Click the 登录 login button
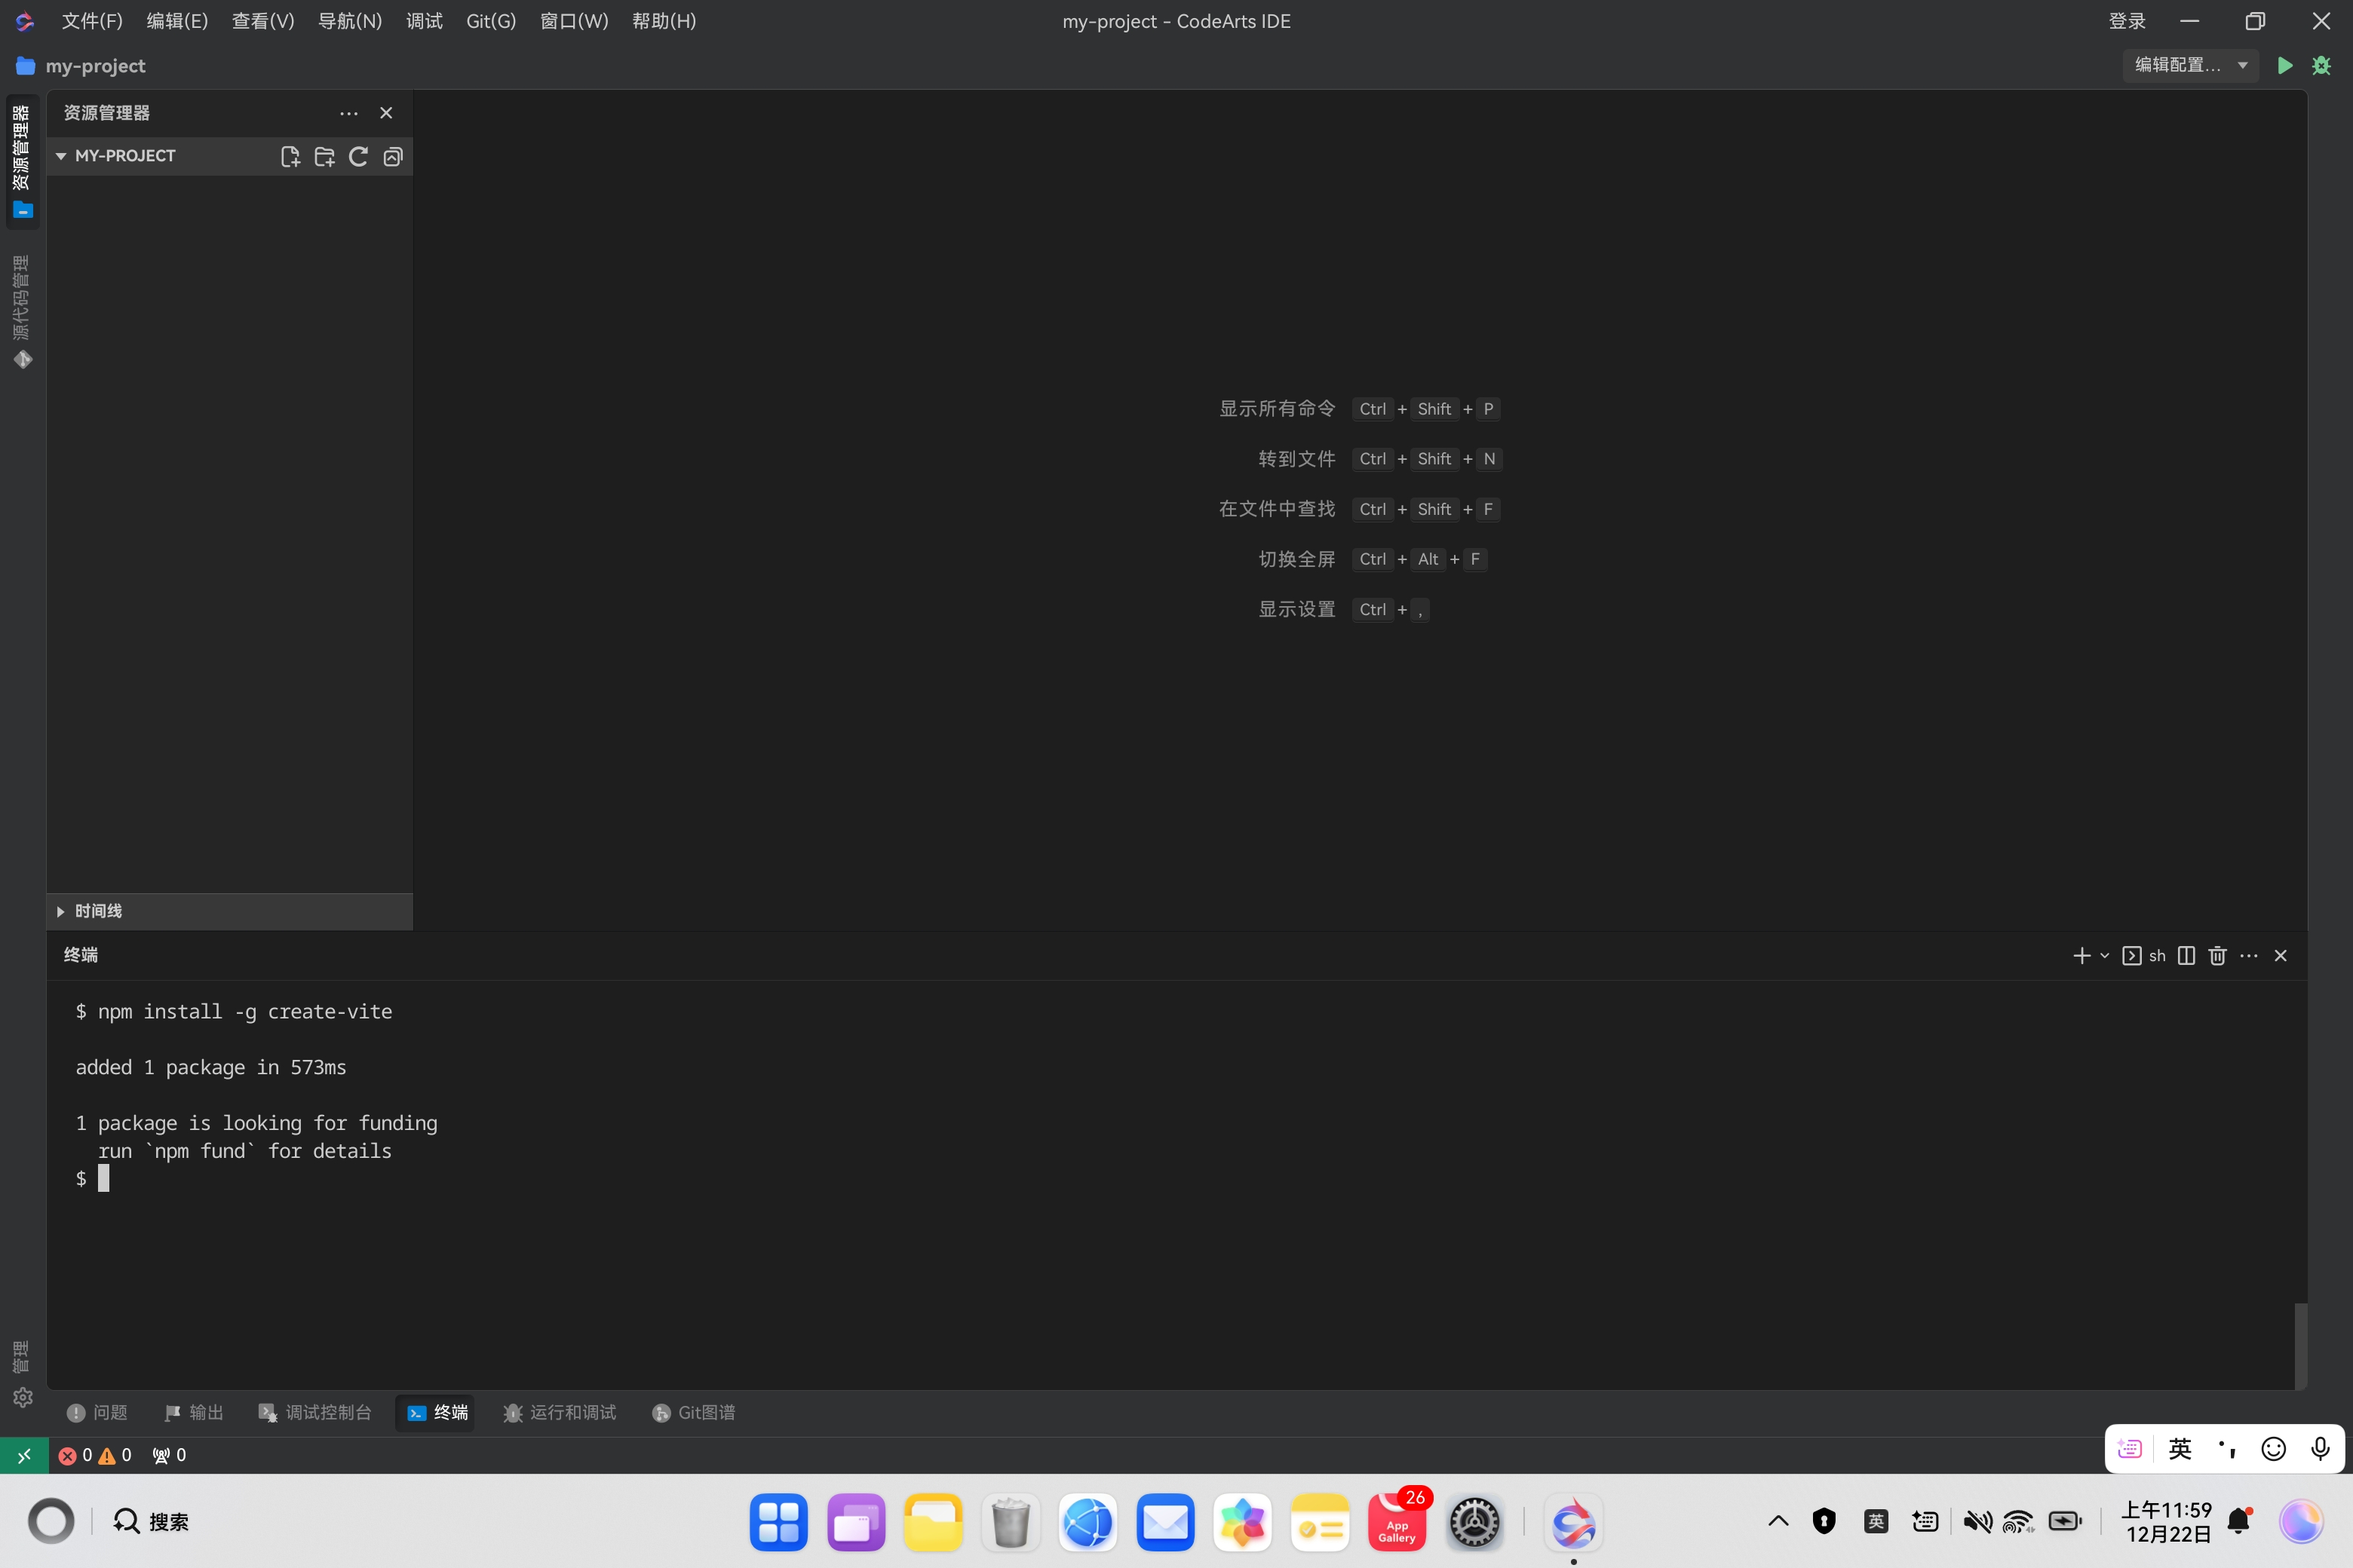 (x=2126, y=21)
